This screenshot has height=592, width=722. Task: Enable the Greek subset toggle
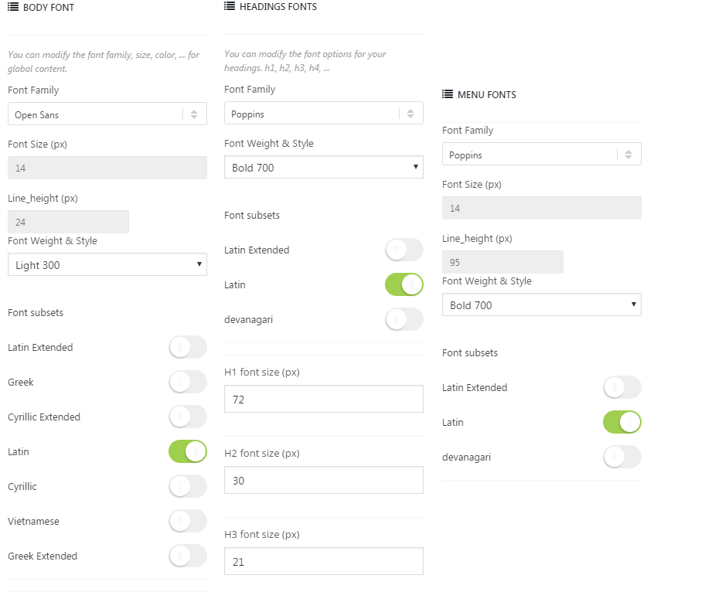pos(188,382)
